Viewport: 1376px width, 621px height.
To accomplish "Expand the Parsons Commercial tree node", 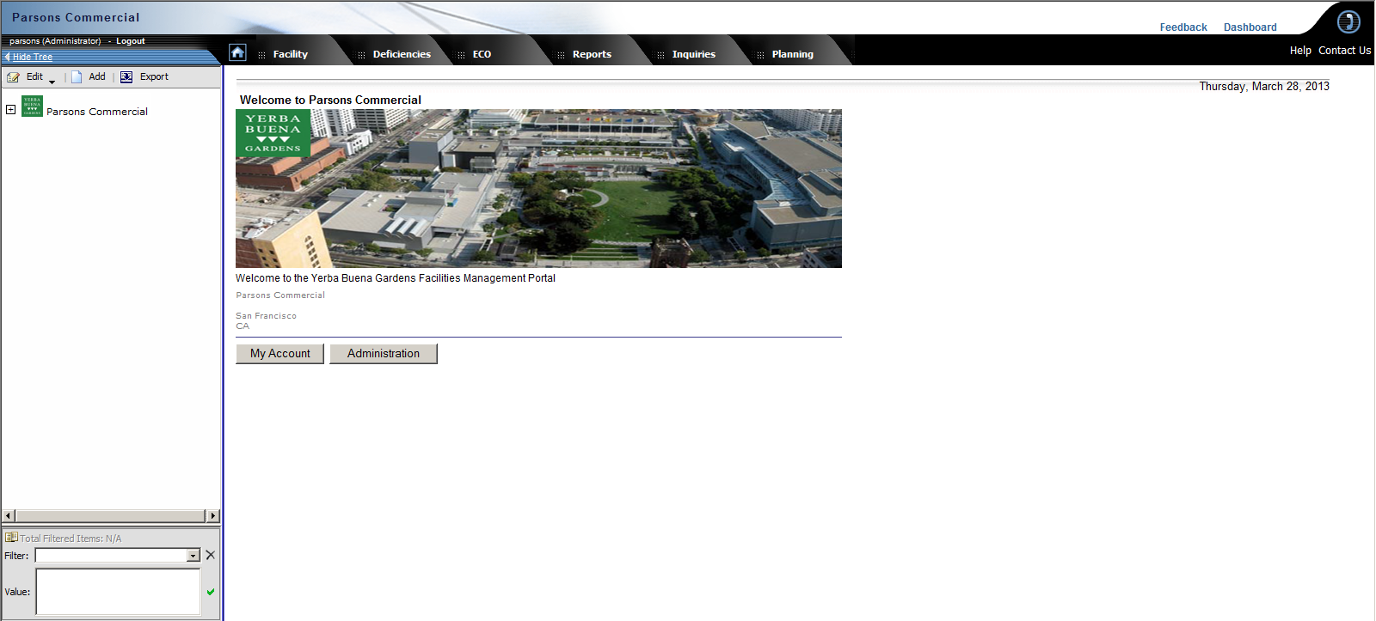I will click(x=10, y=109).
